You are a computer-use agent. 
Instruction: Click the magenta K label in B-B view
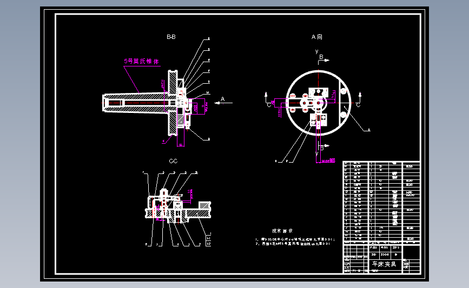click(x=163, y=141)
